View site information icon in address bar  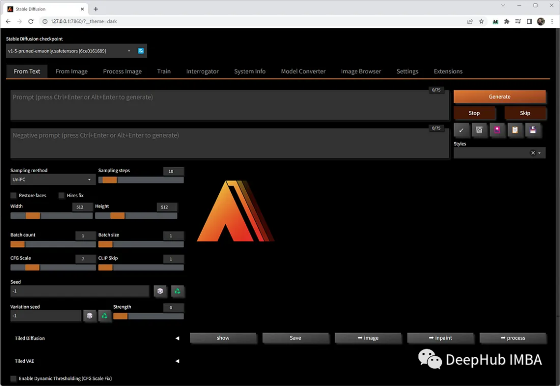[x=45, y=21]
